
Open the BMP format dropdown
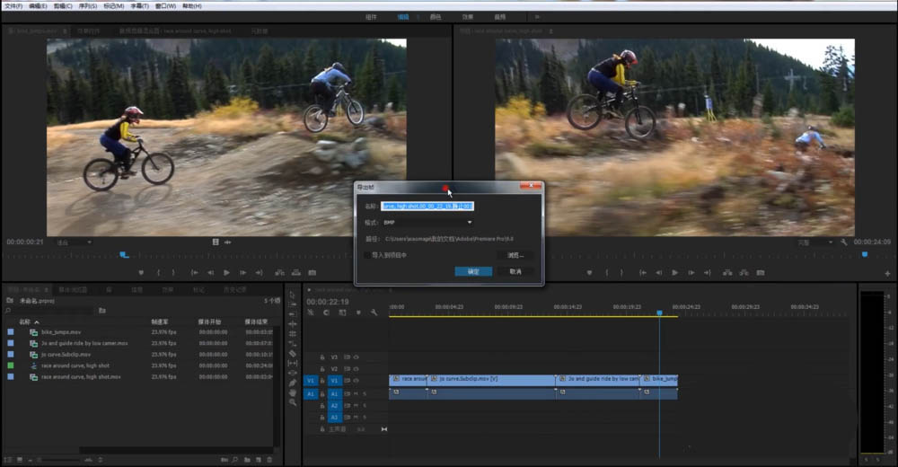[427, 222]
